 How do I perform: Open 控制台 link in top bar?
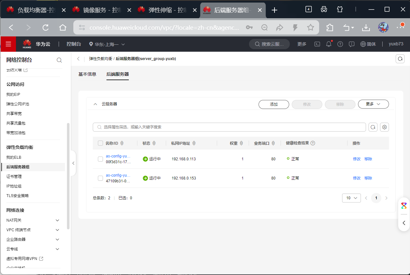pyautogui.click(x=74, y=44)
